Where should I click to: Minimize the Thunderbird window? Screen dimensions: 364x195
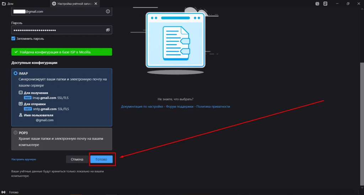[337, 4]
